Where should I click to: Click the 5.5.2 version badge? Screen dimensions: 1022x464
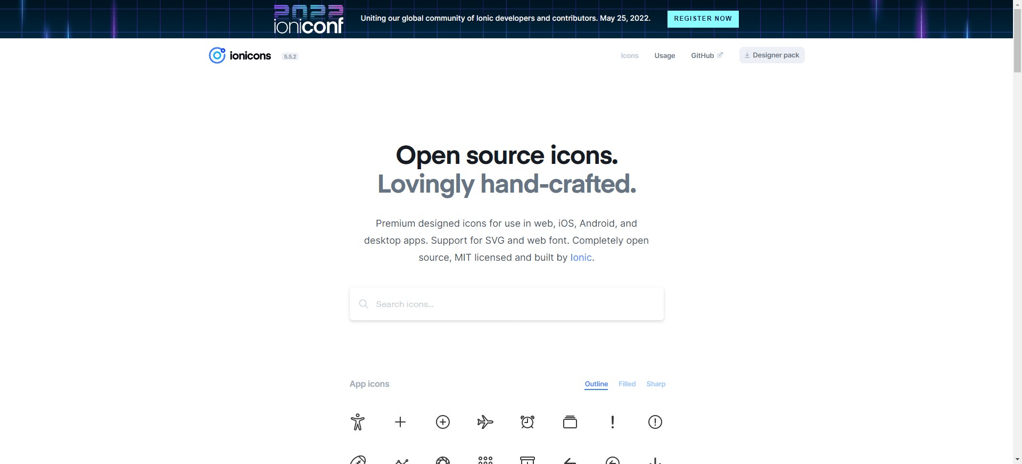tap(290, 56)
